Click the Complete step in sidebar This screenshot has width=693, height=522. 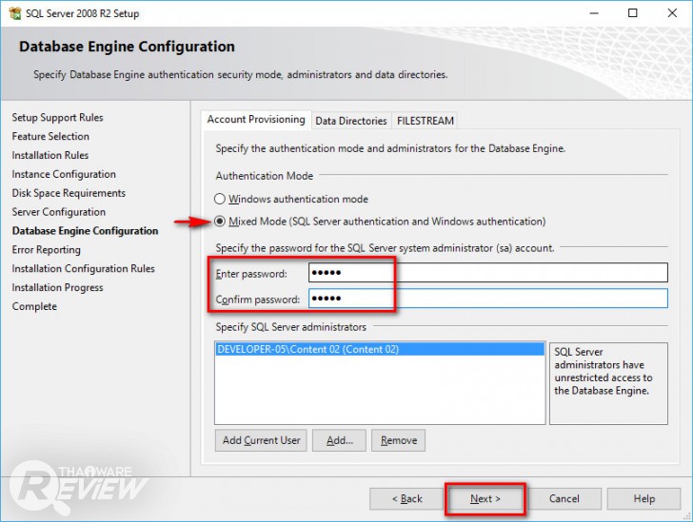coord(34,306)
